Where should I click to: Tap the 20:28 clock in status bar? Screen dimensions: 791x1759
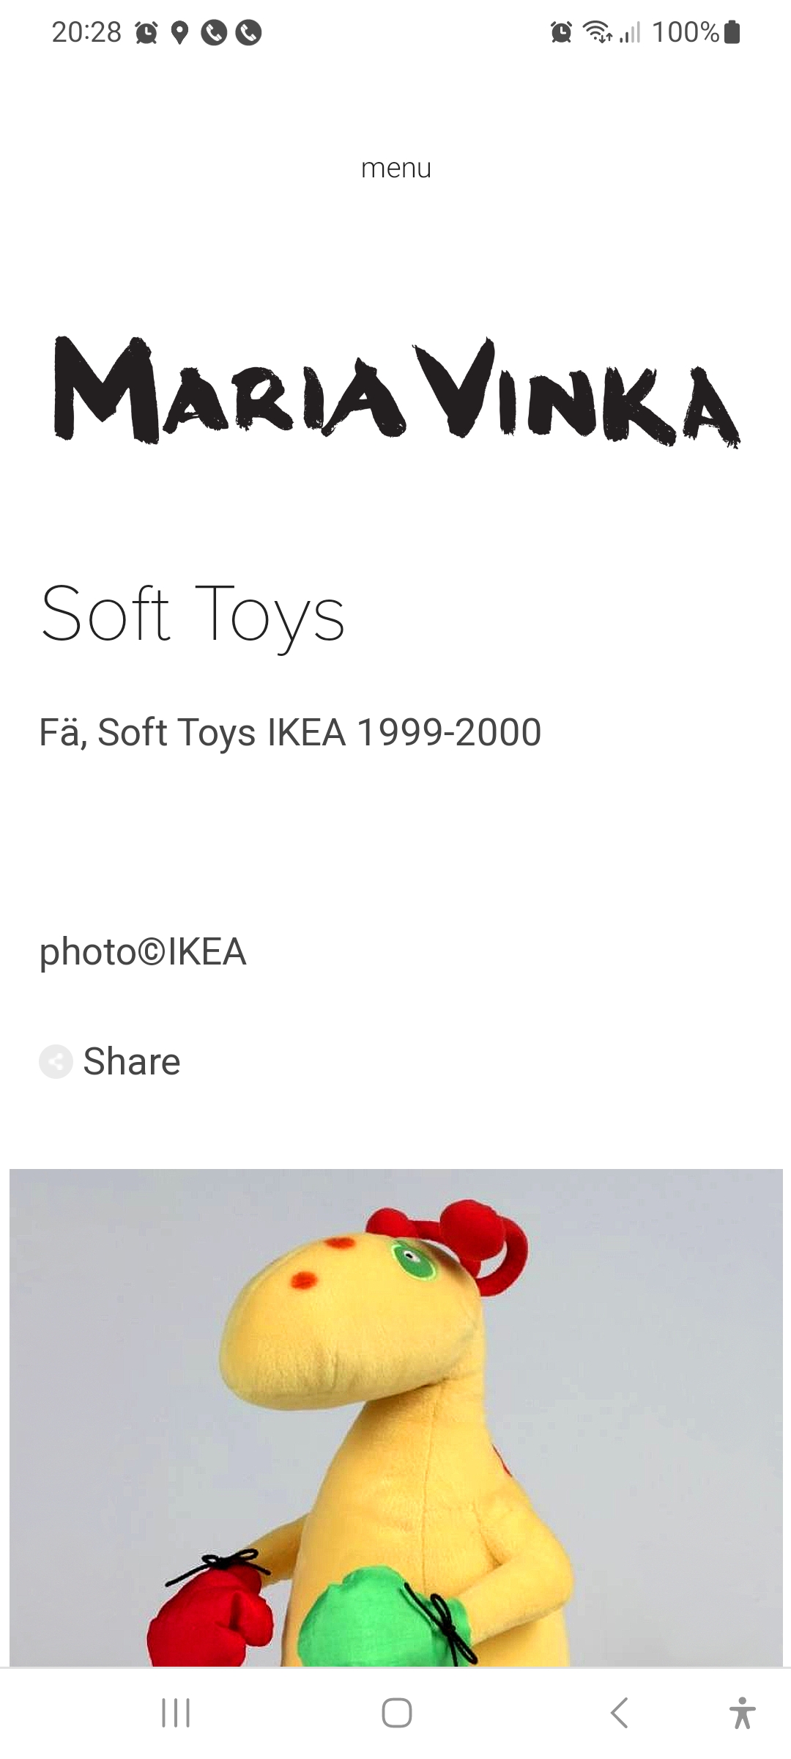(x=86, y=32)
